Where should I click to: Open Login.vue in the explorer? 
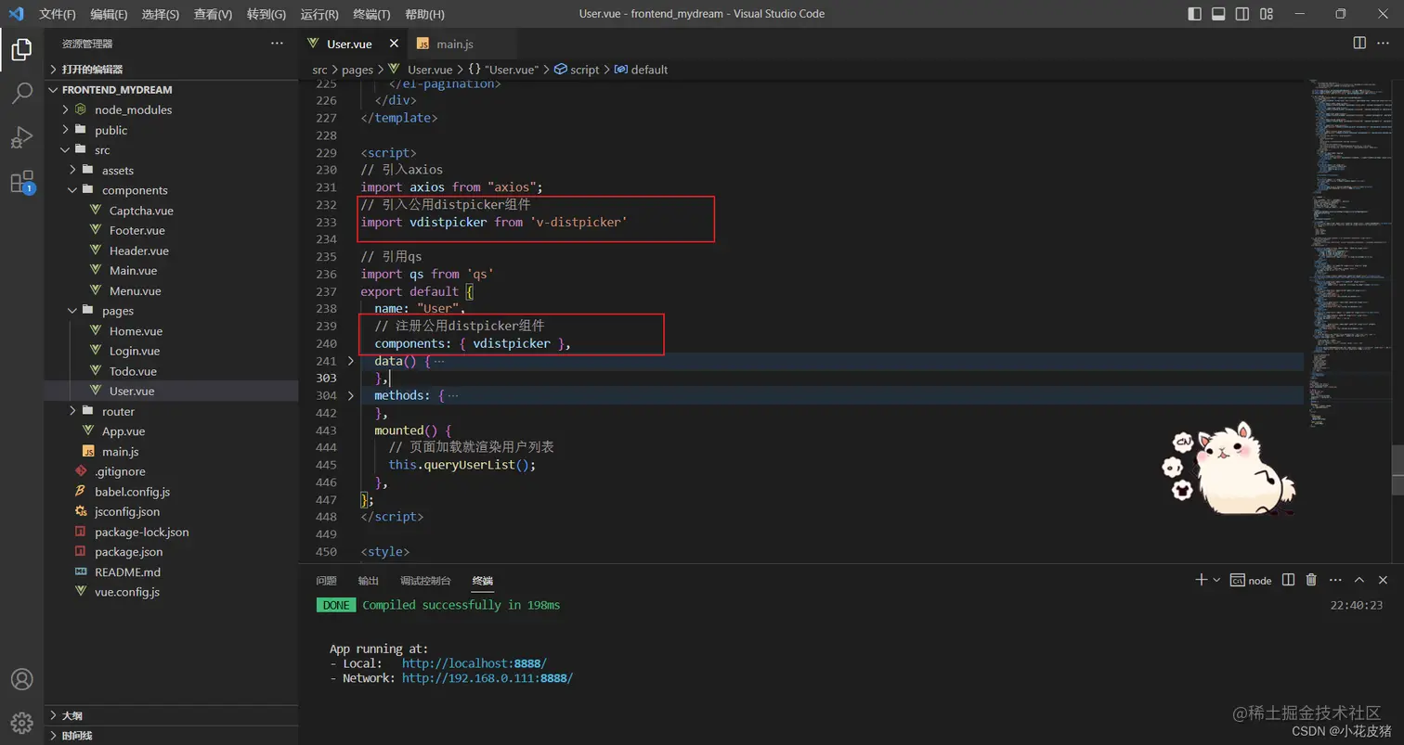coord(135,351)
